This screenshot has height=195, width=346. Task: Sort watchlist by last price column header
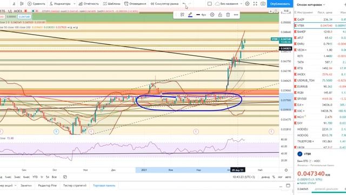tap(325, 12)
